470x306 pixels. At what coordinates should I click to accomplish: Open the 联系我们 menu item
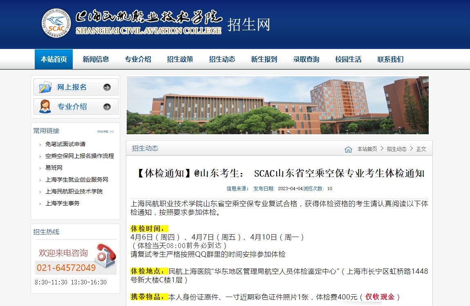[x=391, y=59]
